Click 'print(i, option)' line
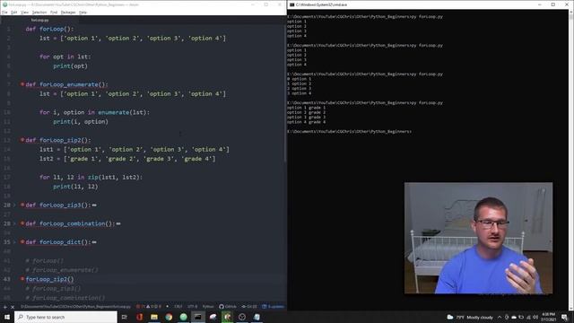Viewport: 574px width, 323px height. 81,122
